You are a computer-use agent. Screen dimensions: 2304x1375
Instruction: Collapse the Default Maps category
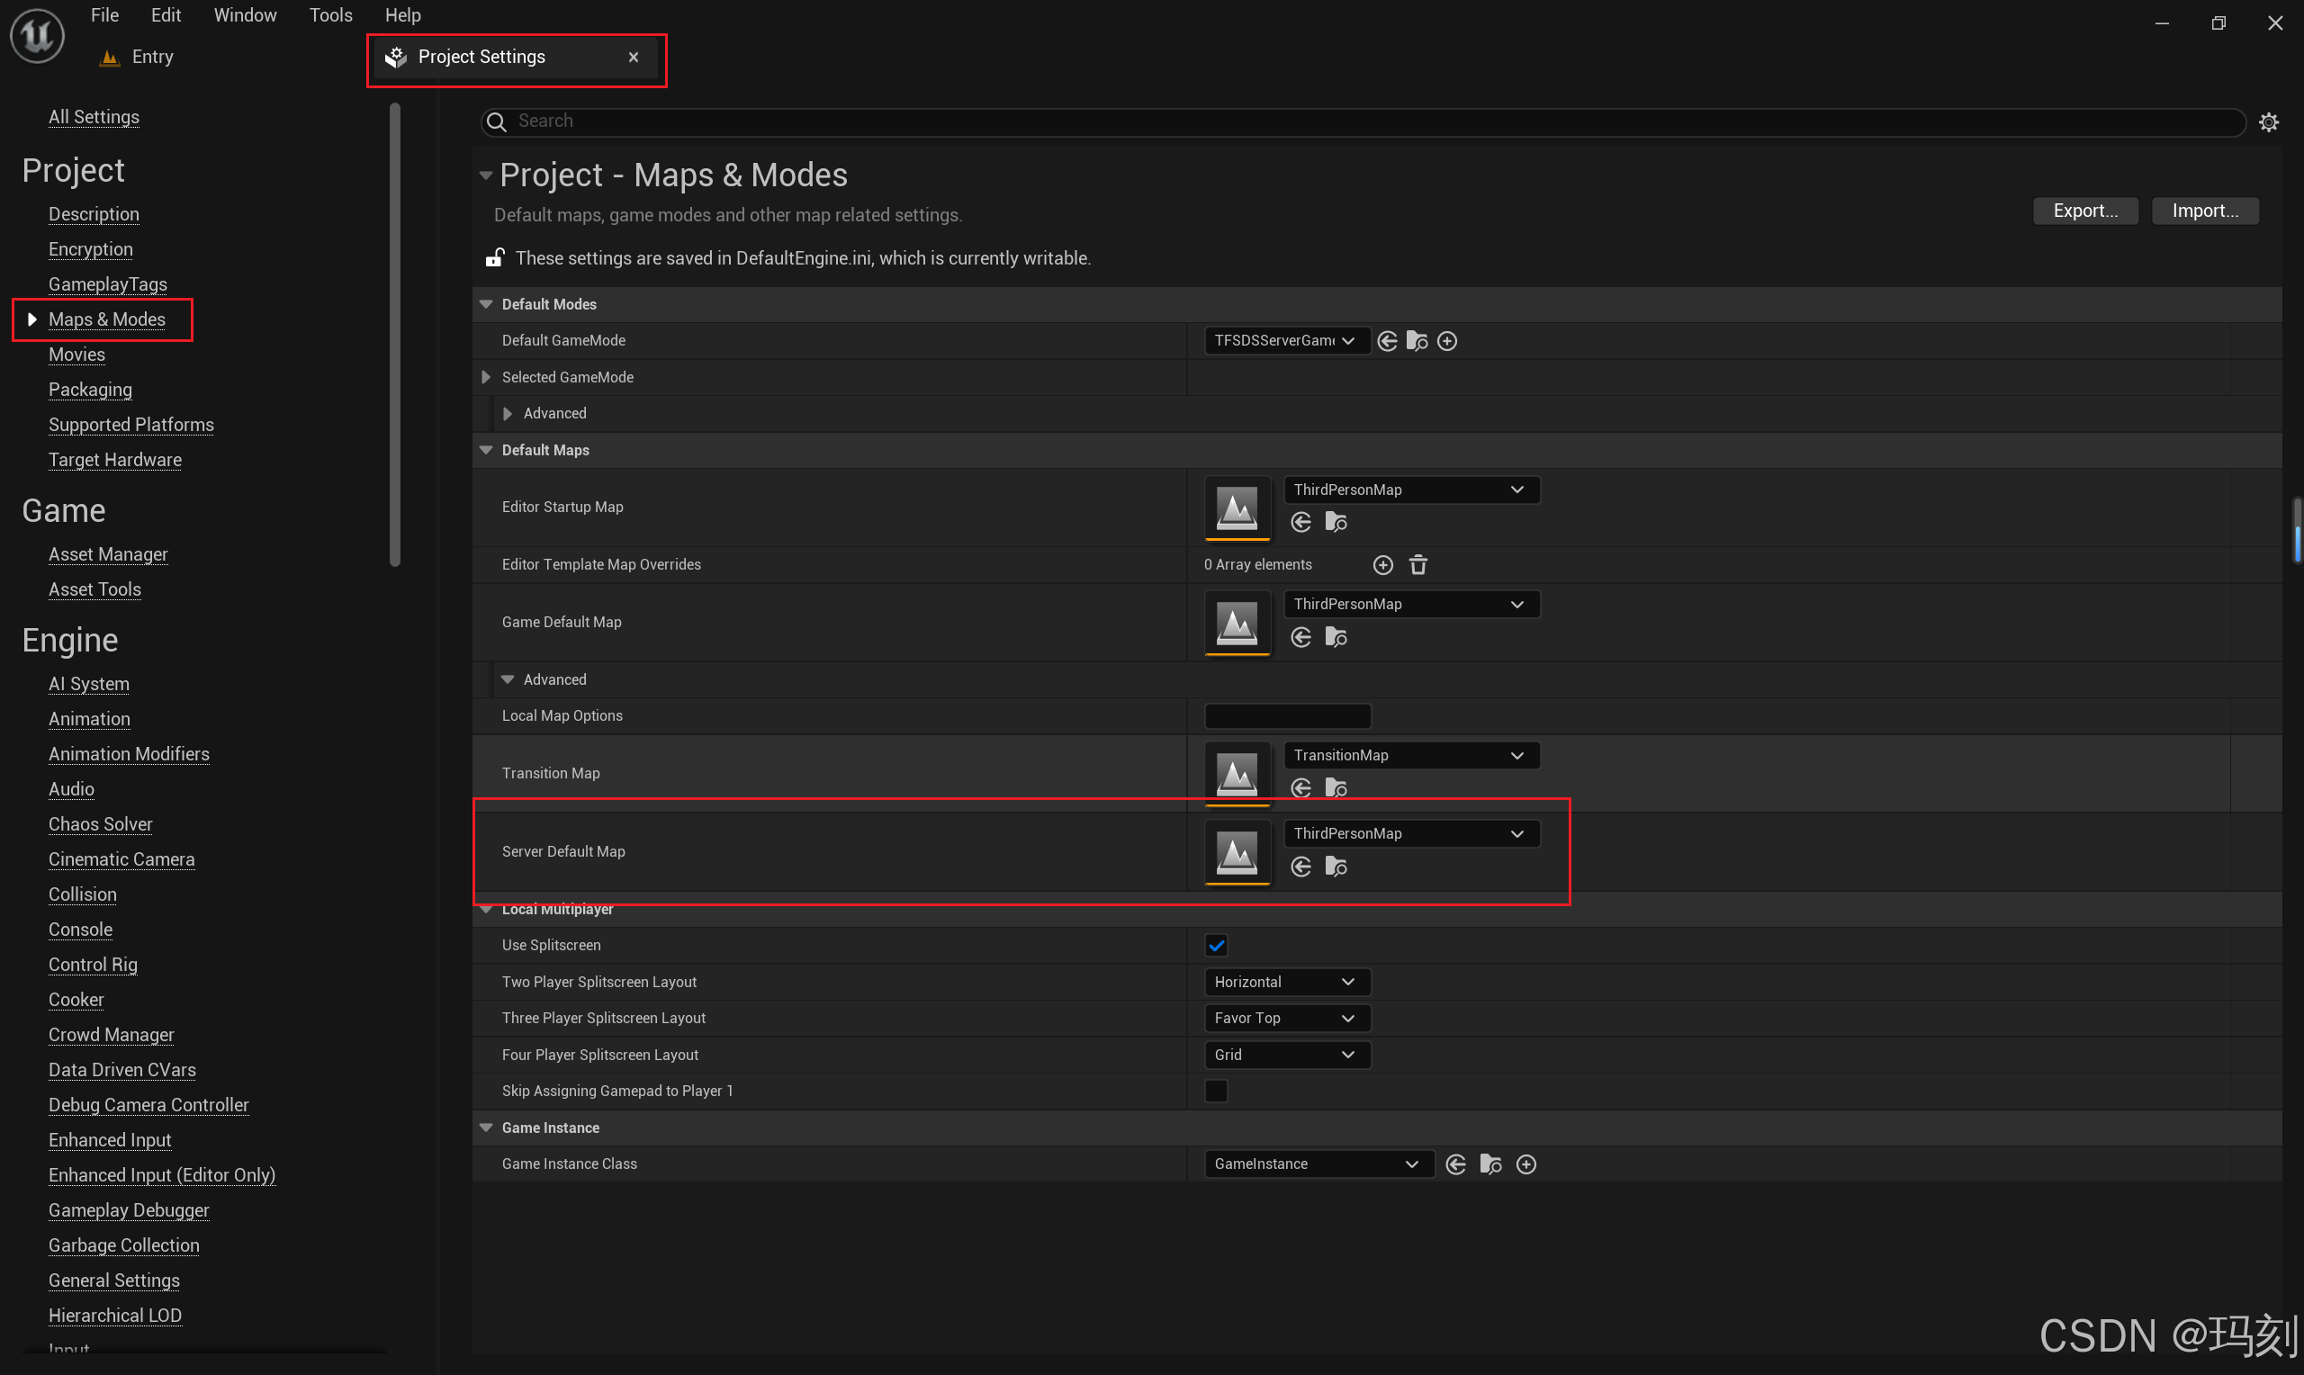485,449
